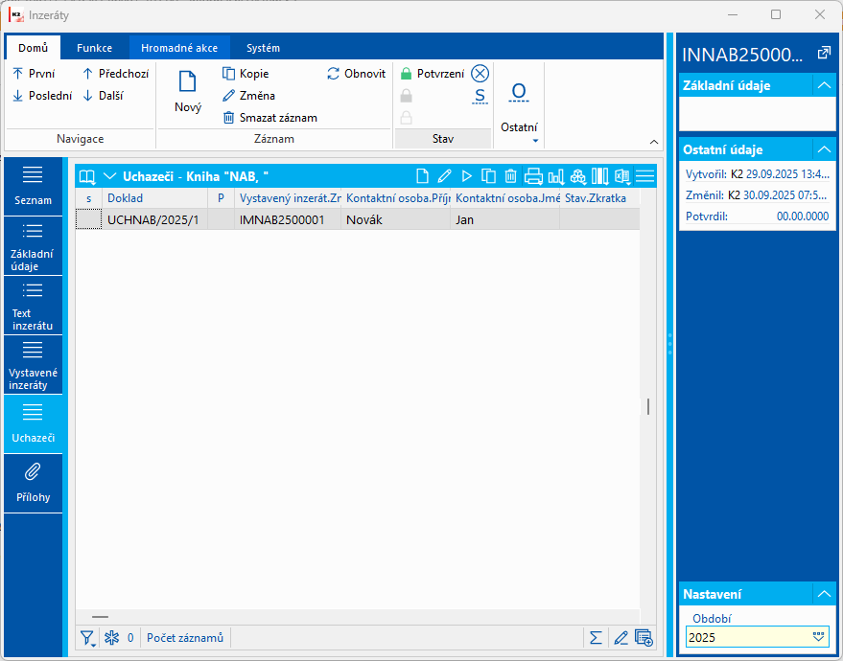Viewport: 843px width, 661px height.
Task: Open the Vystavené inzeráty side tab
Action: pyautogui.click(x=33, y=365)
